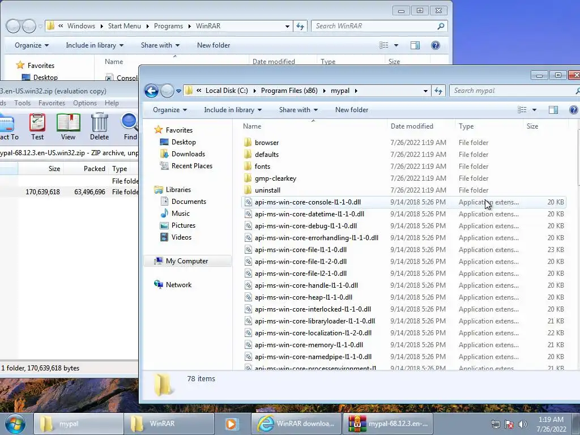This screenshot has height=435, width=580.
Task: Open Help menu in WinRAR archive window
Action: (x=112, y=103)
